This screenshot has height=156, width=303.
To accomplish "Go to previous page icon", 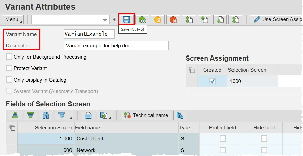I will [204, 20].
